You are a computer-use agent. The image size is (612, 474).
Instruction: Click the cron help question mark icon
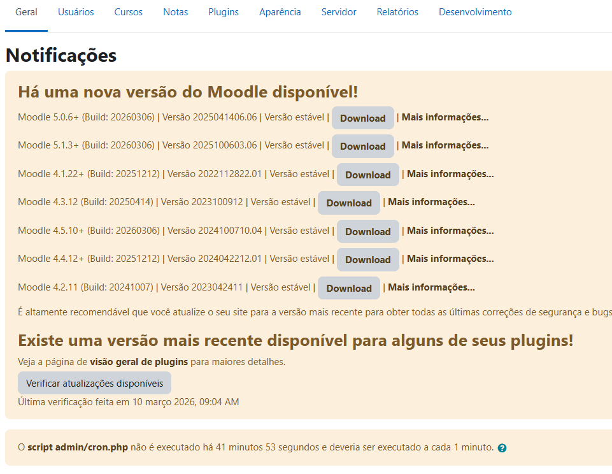[x=502, y=448]
